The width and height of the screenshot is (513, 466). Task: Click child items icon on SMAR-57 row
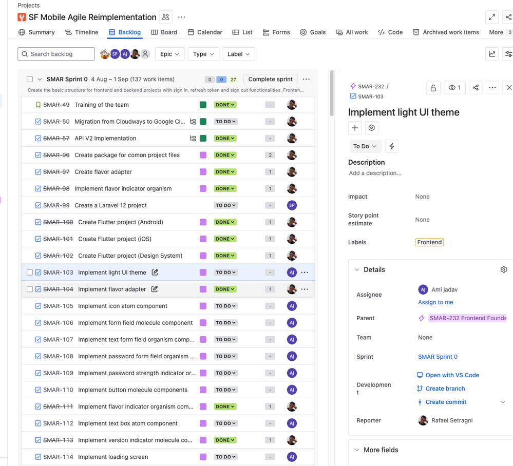[193, 139]
